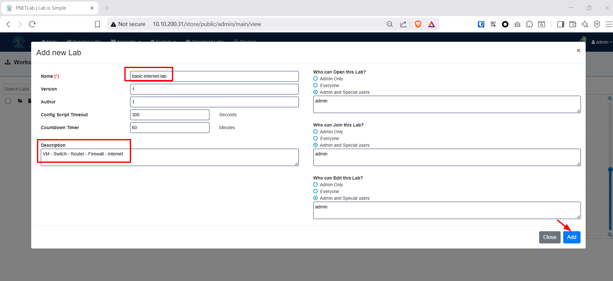Viewport: 613px width, 281px height.
Task: Close the PNETLab browser tab
Action: (92, 8)
